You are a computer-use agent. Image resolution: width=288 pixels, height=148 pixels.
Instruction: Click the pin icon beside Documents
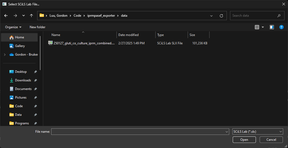pos(35,89)
